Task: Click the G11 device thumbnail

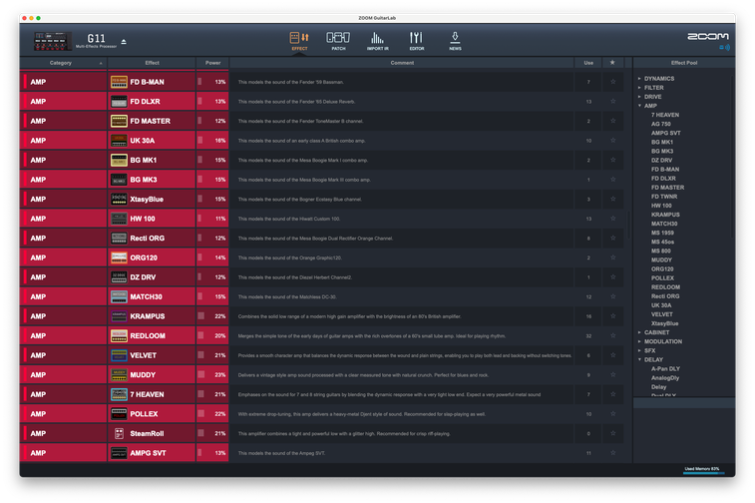Action: tap(53, 42)
